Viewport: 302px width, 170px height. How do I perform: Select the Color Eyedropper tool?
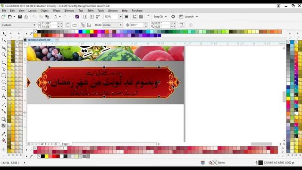pyautogui.click(x=4, y=134)
